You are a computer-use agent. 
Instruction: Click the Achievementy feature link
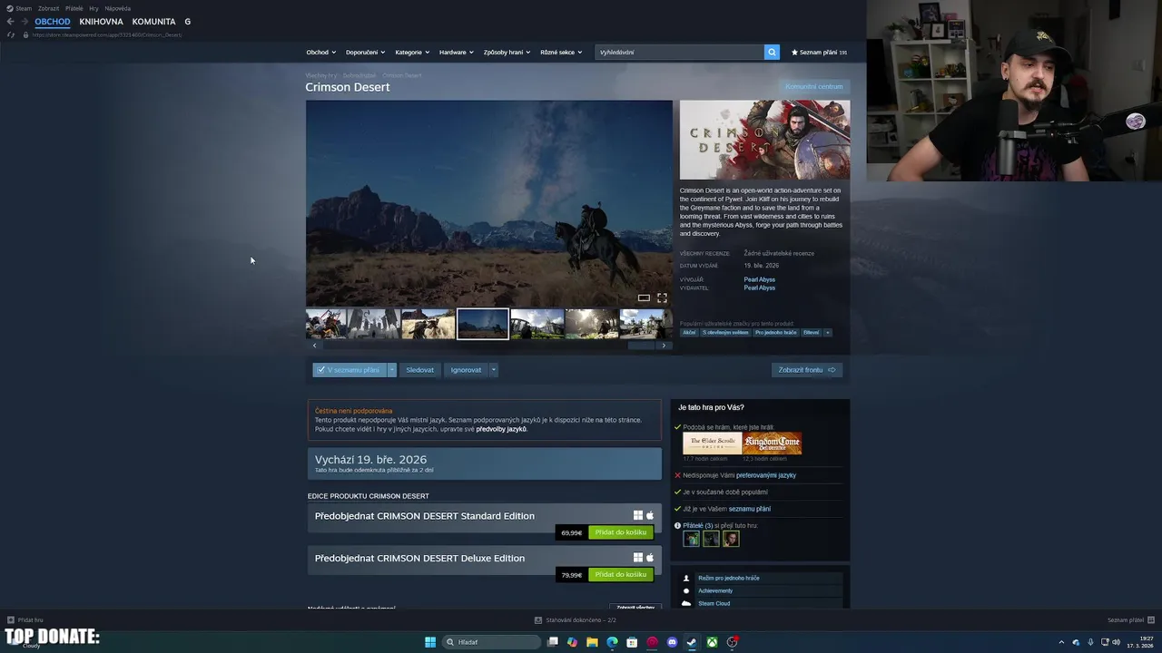(x=715, y=590)
